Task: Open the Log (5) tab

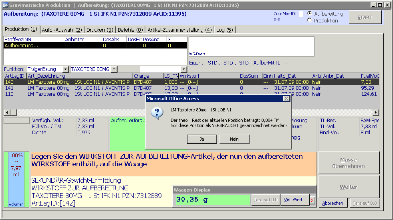Action: [225, 30]
